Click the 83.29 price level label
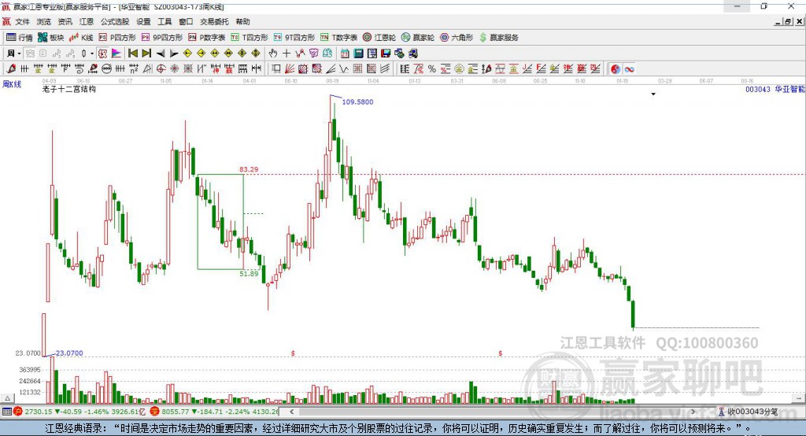806x436 pixels. 249,169
